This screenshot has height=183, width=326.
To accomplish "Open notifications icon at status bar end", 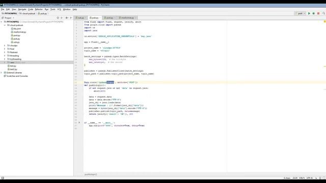I will 324,178.
